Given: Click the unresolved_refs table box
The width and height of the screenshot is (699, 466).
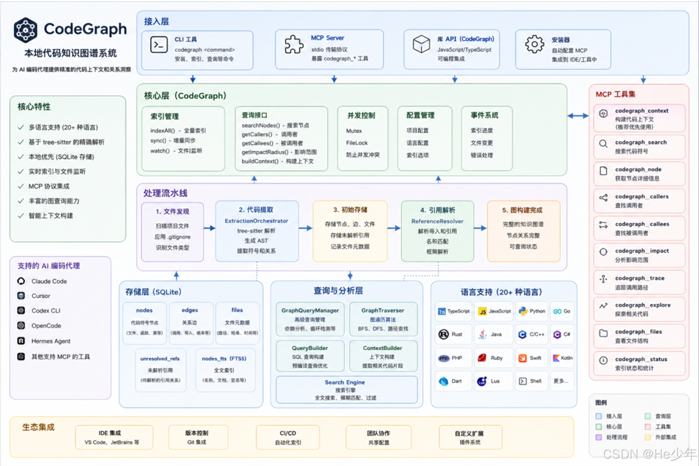Looking at the screenshot, I should 160,370.
